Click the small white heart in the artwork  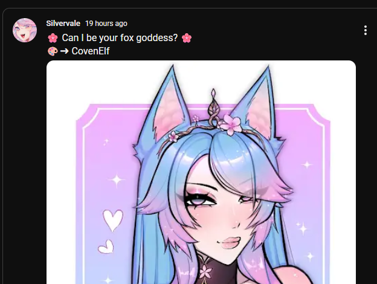tap(106, 247)
